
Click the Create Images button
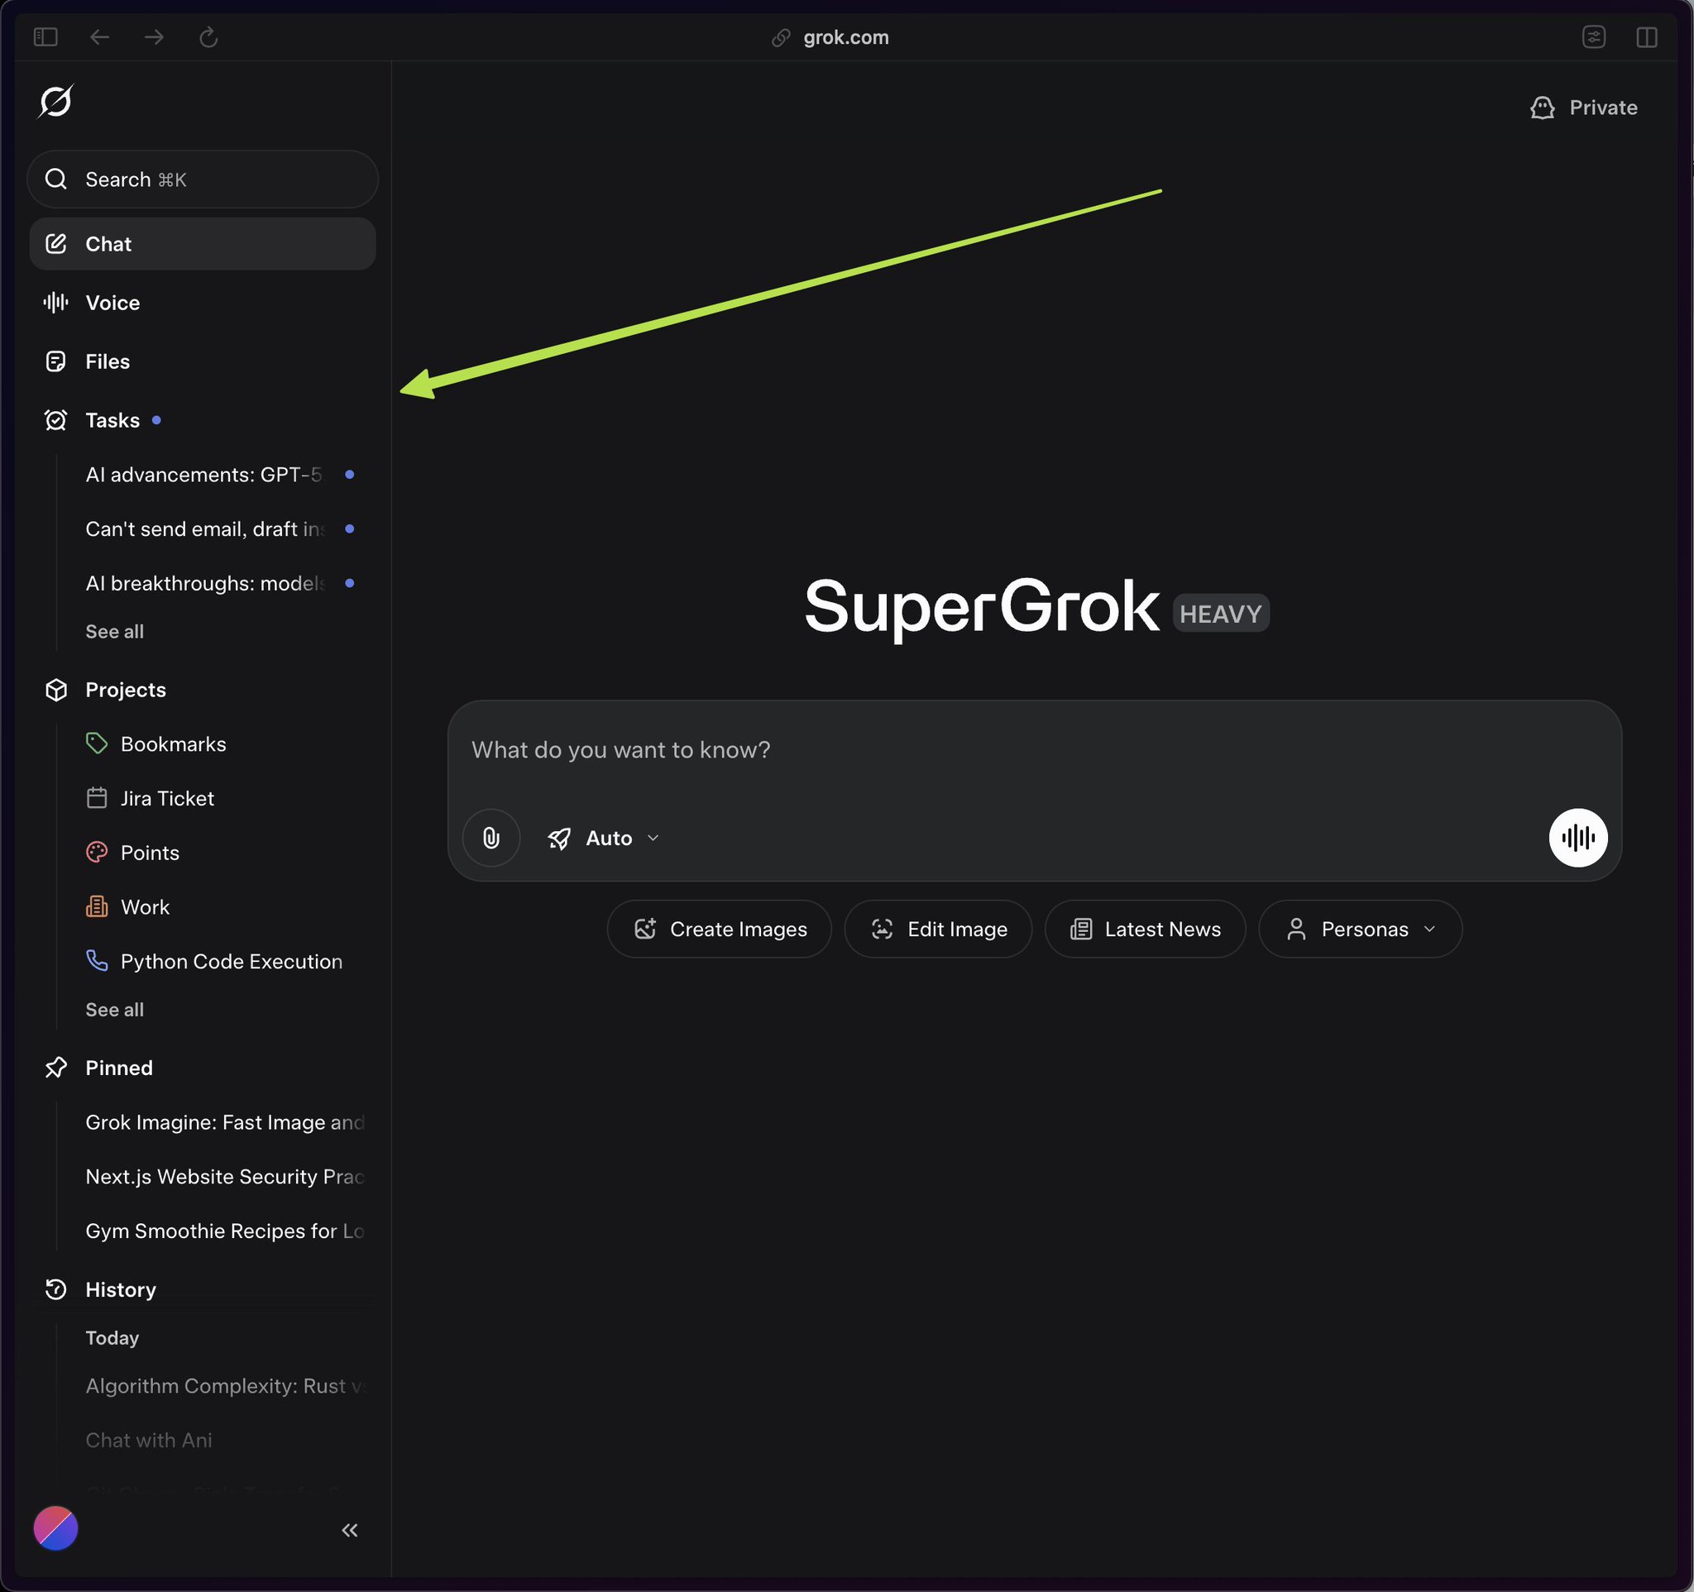point(719,930)
